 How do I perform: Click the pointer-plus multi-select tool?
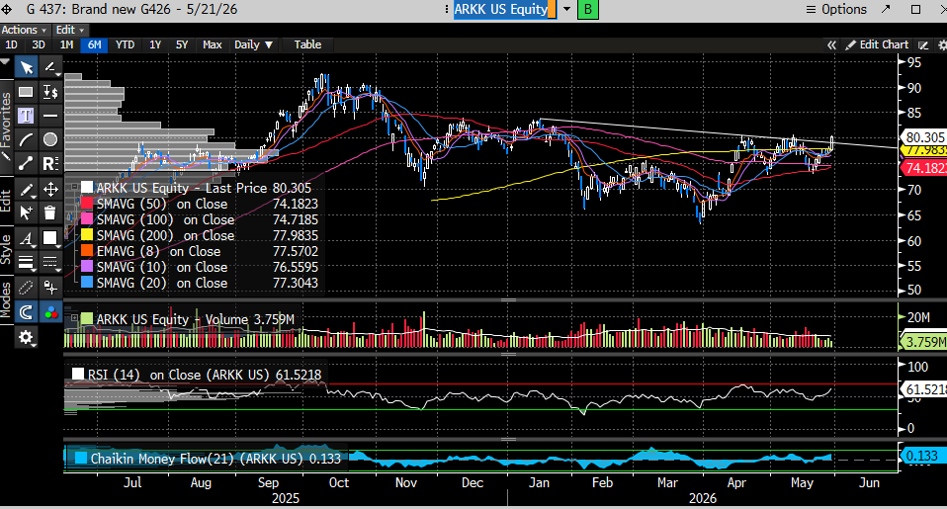click(26, 212)
